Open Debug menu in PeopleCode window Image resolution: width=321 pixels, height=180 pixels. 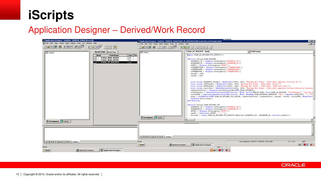[x=166, y=44]
